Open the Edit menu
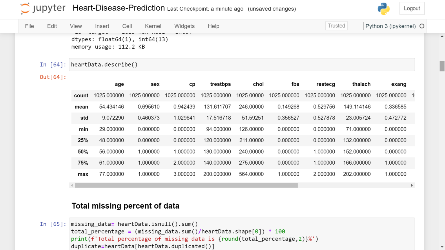 [52, 26]
